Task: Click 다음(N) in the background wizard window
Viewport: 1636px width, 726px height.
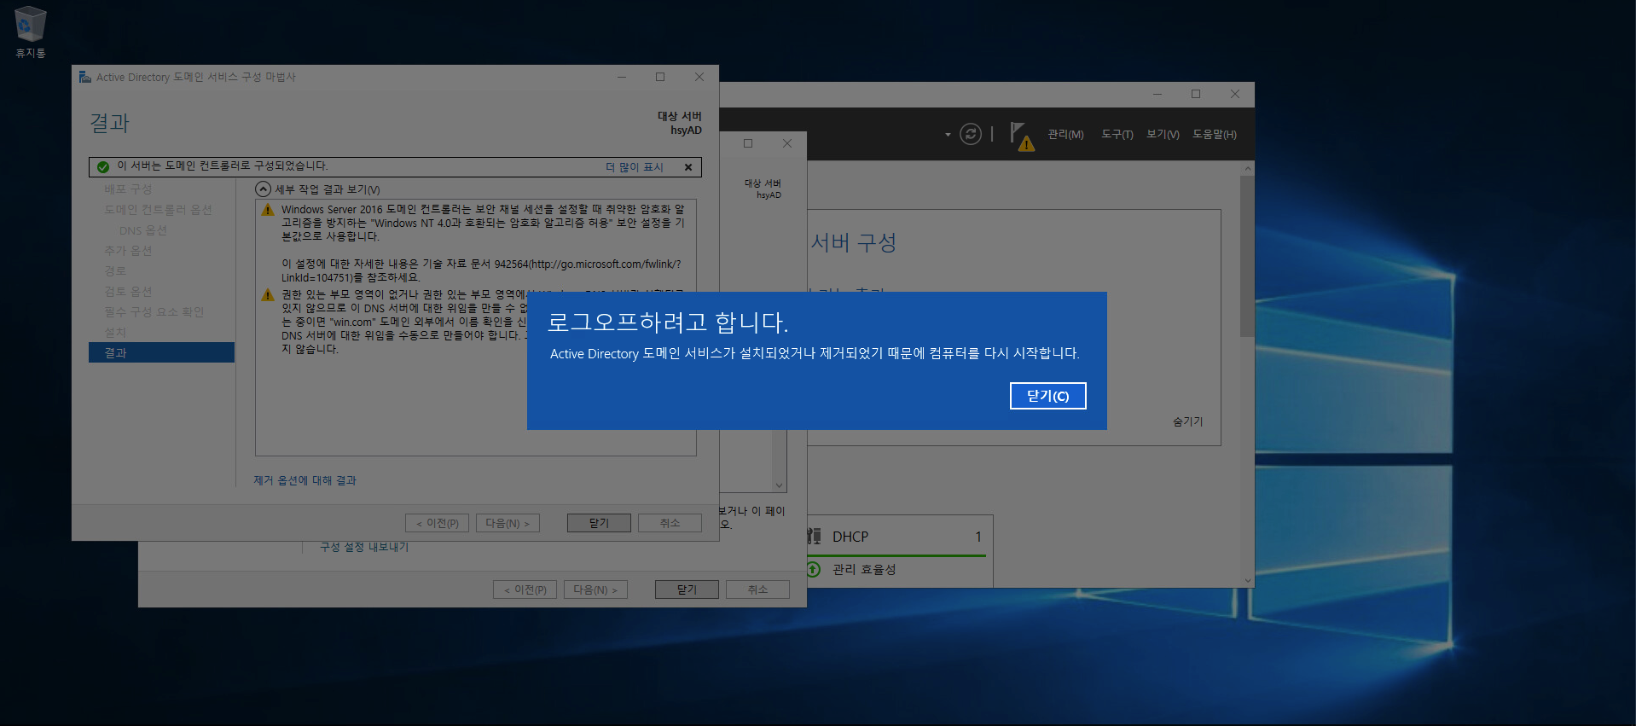Action: click(595, 590)
